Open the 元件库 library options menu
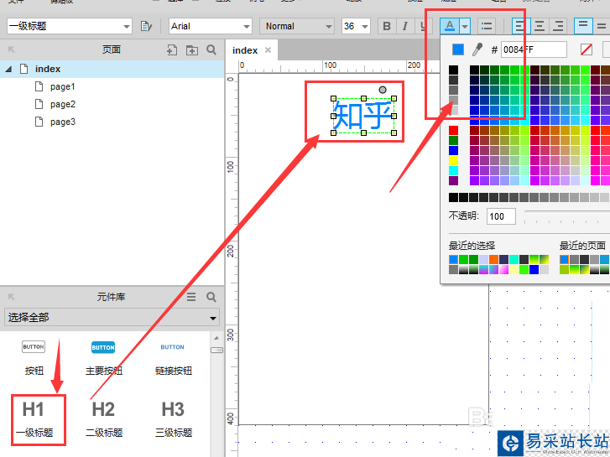610x457 pixels. (191, 297)
